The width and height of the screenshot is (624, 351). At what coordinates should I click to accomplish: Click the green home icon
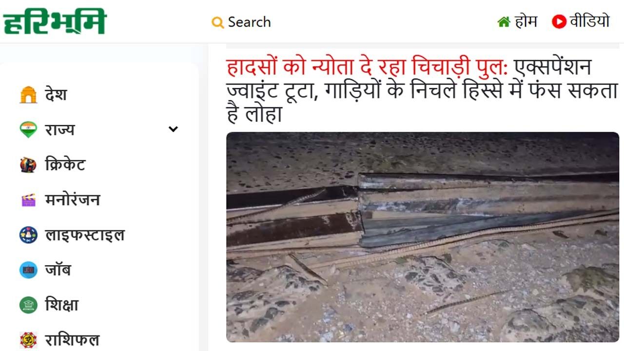(504, 22)
